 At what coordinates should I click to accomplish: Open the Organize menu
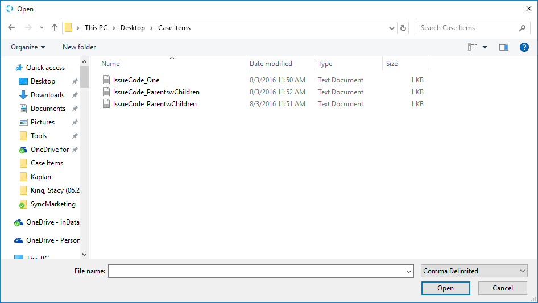click(28, 47)
